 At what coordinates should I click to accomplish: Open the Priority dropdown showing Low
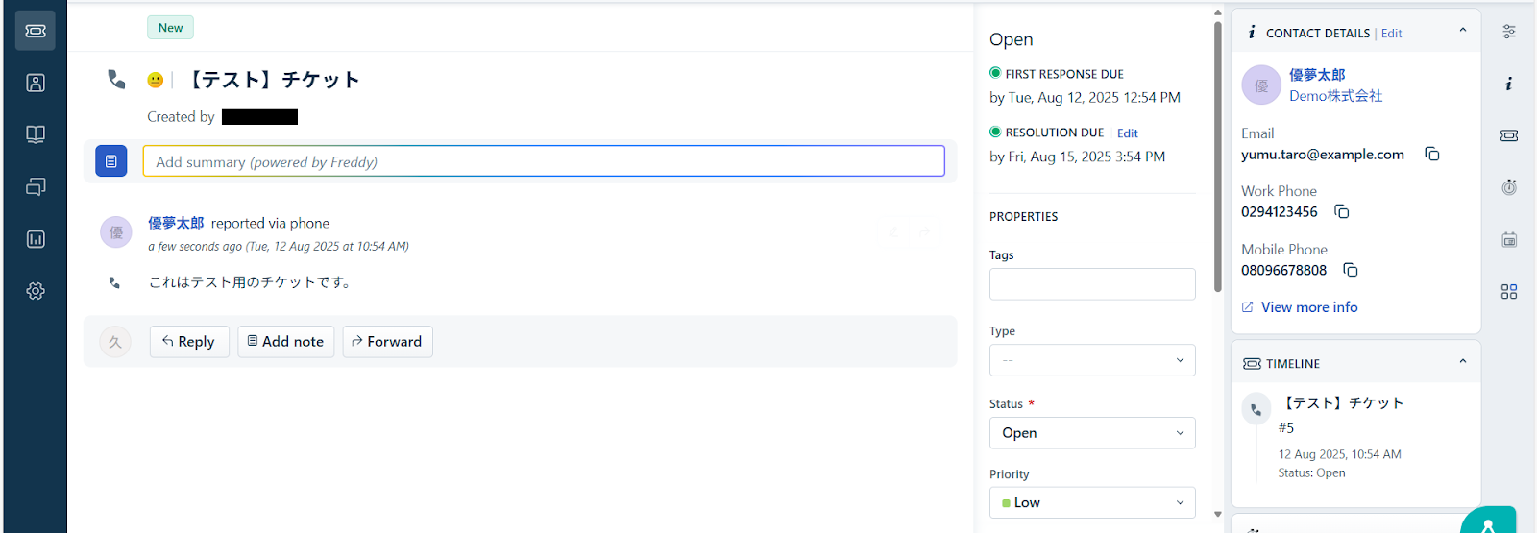(x=1092, y=502)
